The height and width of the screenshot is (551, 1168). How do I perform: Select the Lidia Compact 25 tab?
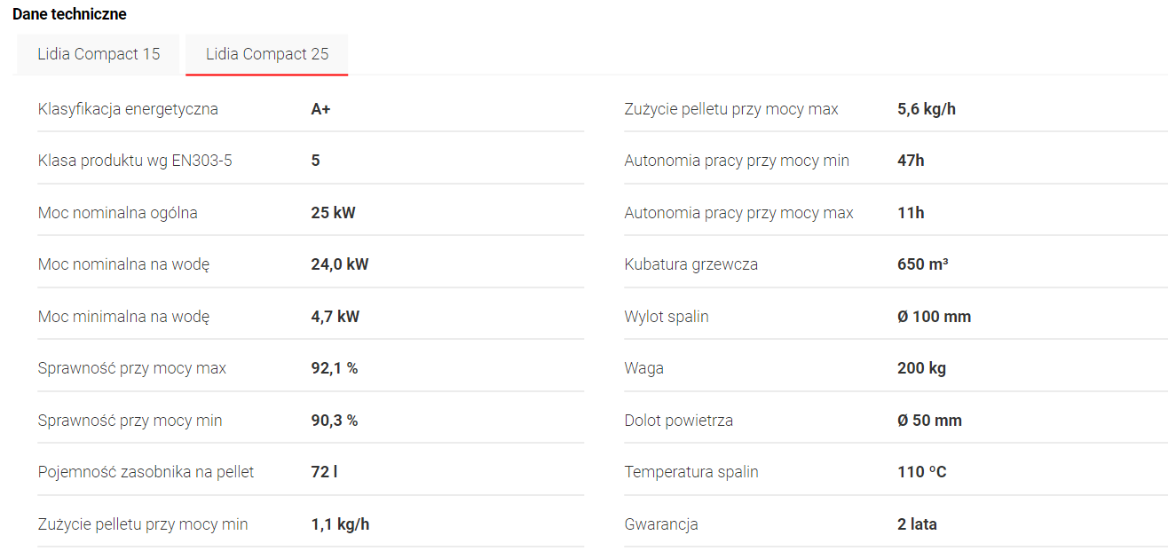pyautogui.click(x=267, y=54)
